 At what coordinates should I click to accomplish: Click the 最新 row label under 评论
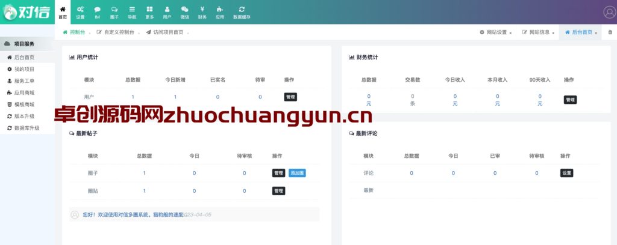point(368,190)
